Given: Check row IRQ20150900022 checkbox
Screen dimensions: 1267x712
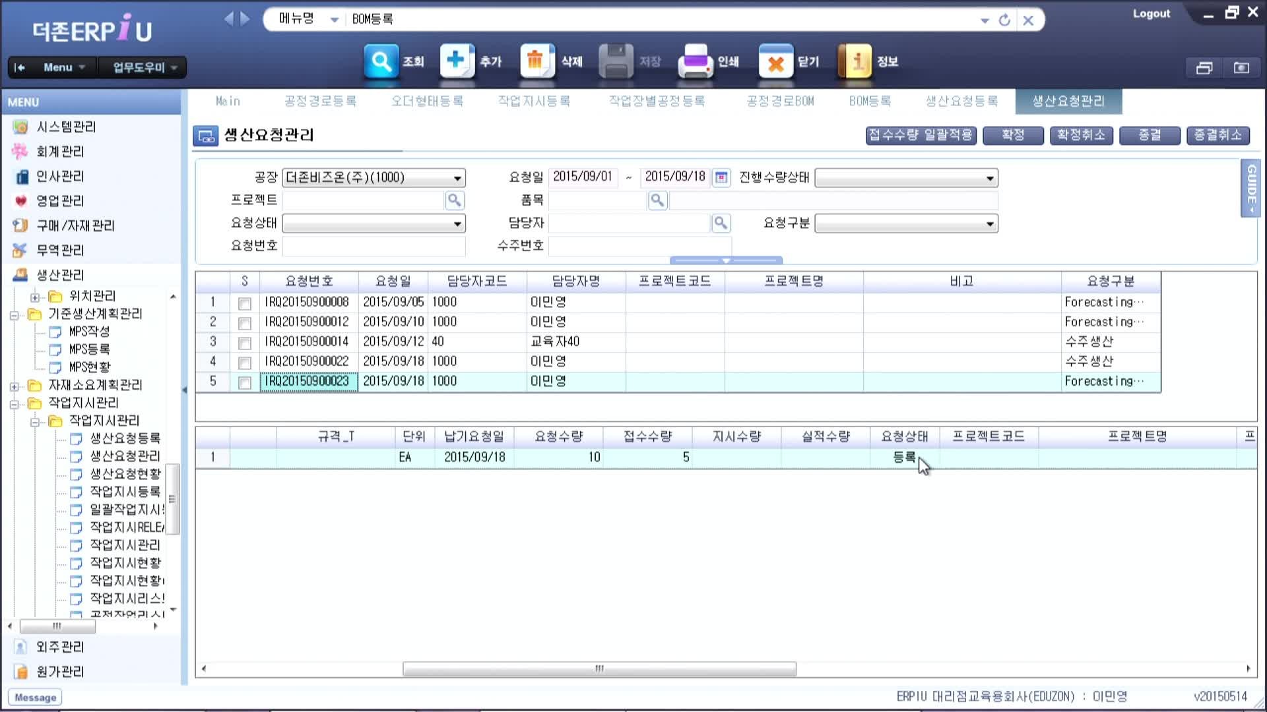Looking at the screenshot, I should [x=245, y=363].
